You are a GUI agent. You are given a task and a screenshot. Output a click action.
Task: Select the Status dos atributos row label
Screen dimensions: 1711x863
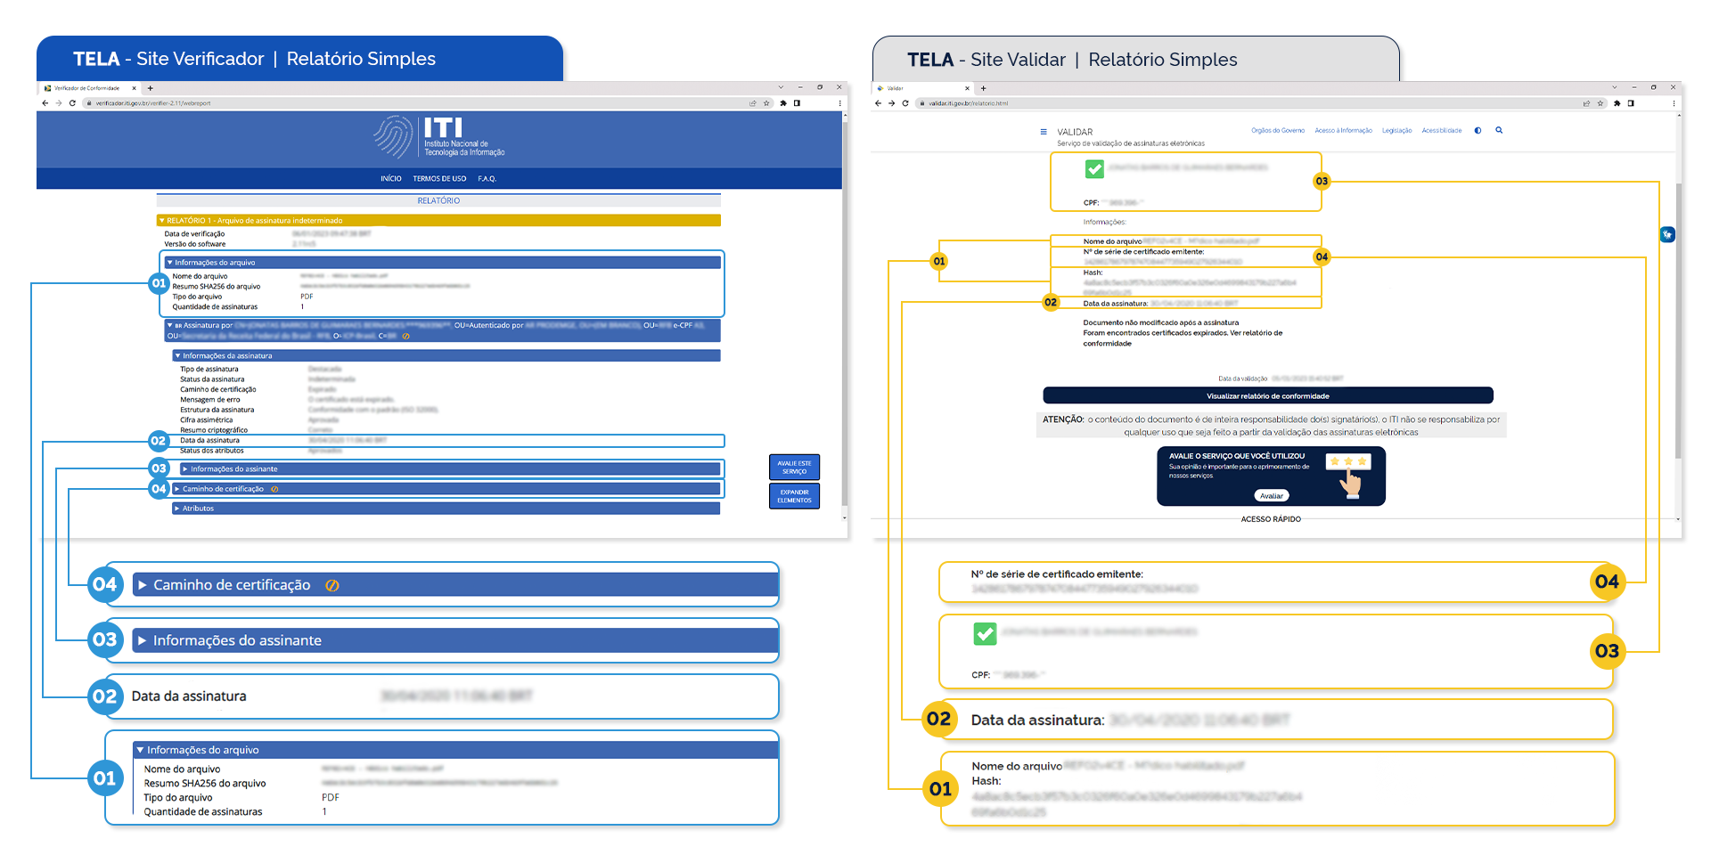[x=212, y=451]
